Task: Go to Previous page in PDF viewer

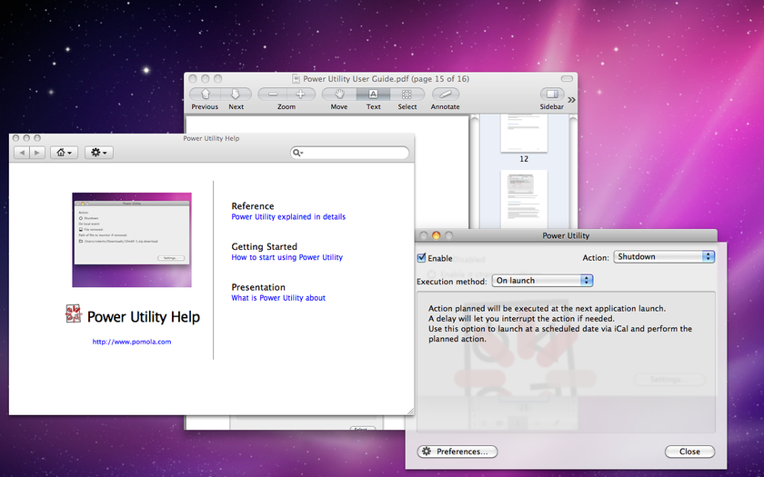Action: point(205,94)
